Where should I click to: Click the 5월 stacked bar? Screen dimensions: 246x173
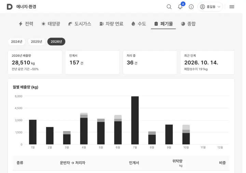click(x=101, y=132)
